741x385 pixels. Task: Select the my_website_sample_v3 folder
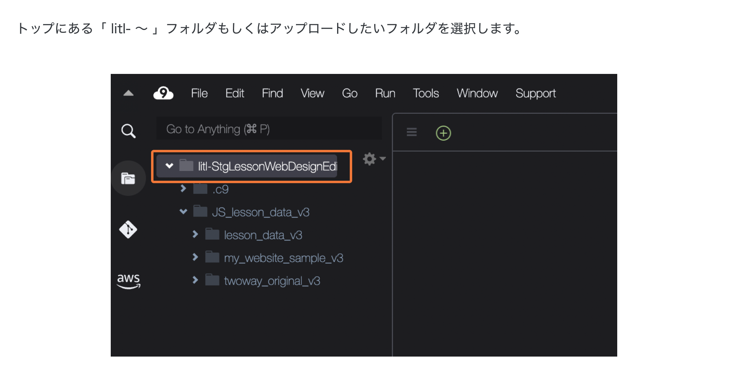pyautogui.click(x=283, y=258)
